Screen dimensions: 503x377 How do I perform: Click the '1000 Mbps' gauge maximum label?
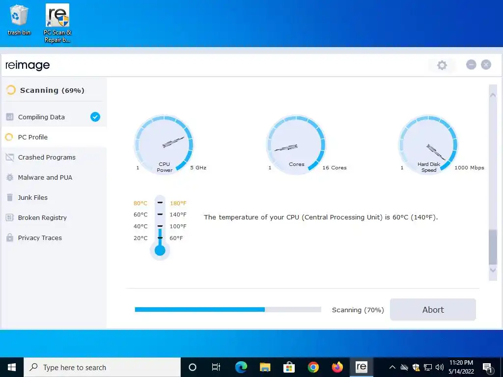tap(469, 168)
